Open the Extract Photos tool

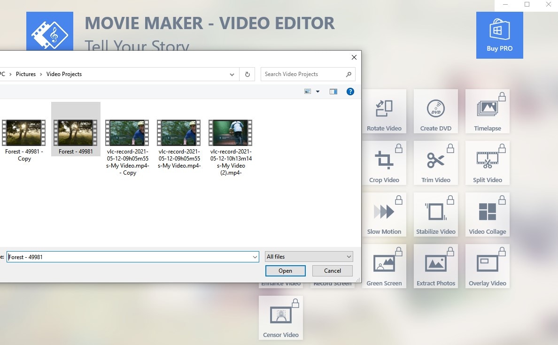pyautogui.click(x=435, y=266)
